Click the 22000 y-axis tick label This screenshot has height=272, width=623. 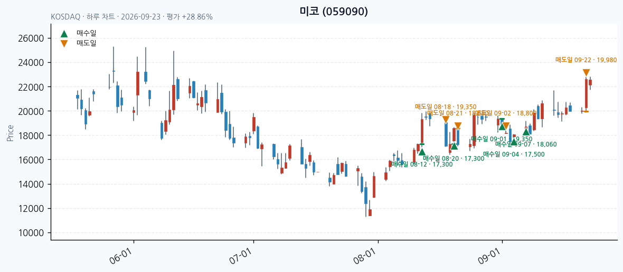[x=30, y=87]
